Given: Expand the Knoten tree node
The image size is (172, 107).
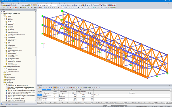Looking at the screenshot, I should (x=5, y=16).
